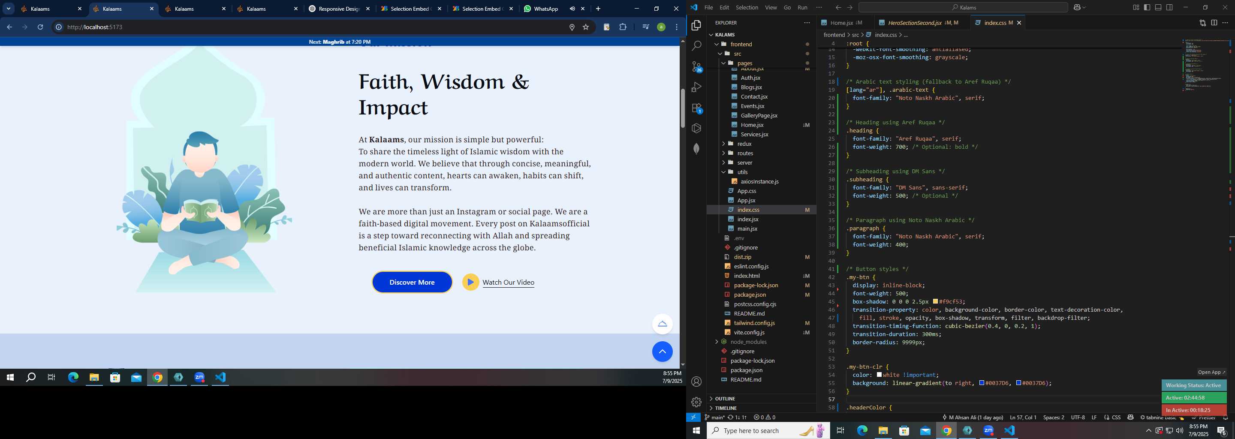
Task: Click the Open Changes icon above the editor
Action: pyautogui.click(x=1202, y=23)
